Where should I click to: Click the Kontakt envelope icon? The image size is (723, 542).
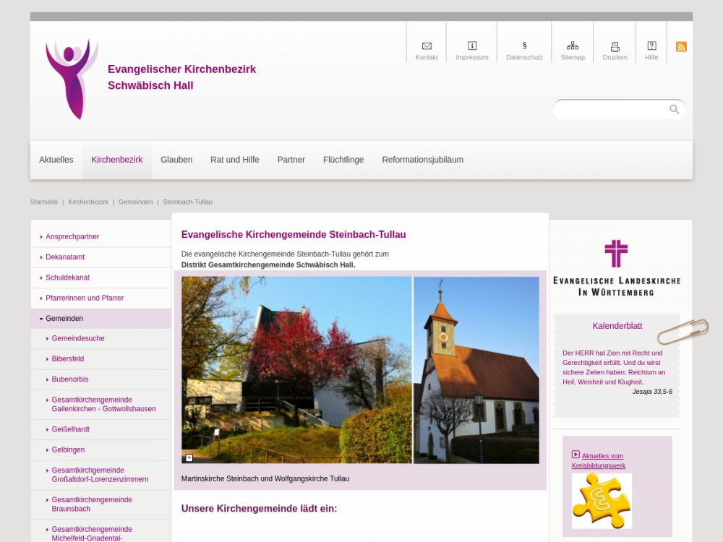[427, 46]
